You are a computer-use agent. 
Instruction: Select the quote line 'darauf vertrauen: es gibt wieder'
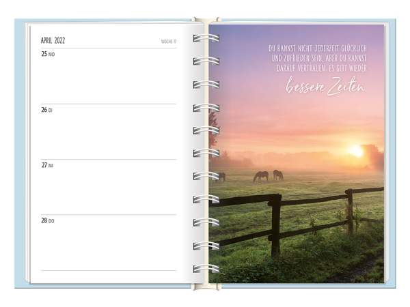[322, 68]
